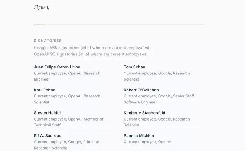
Task: Click the role description under Juan Felipe Ceron Uribe
Action: tap(67, 76)
